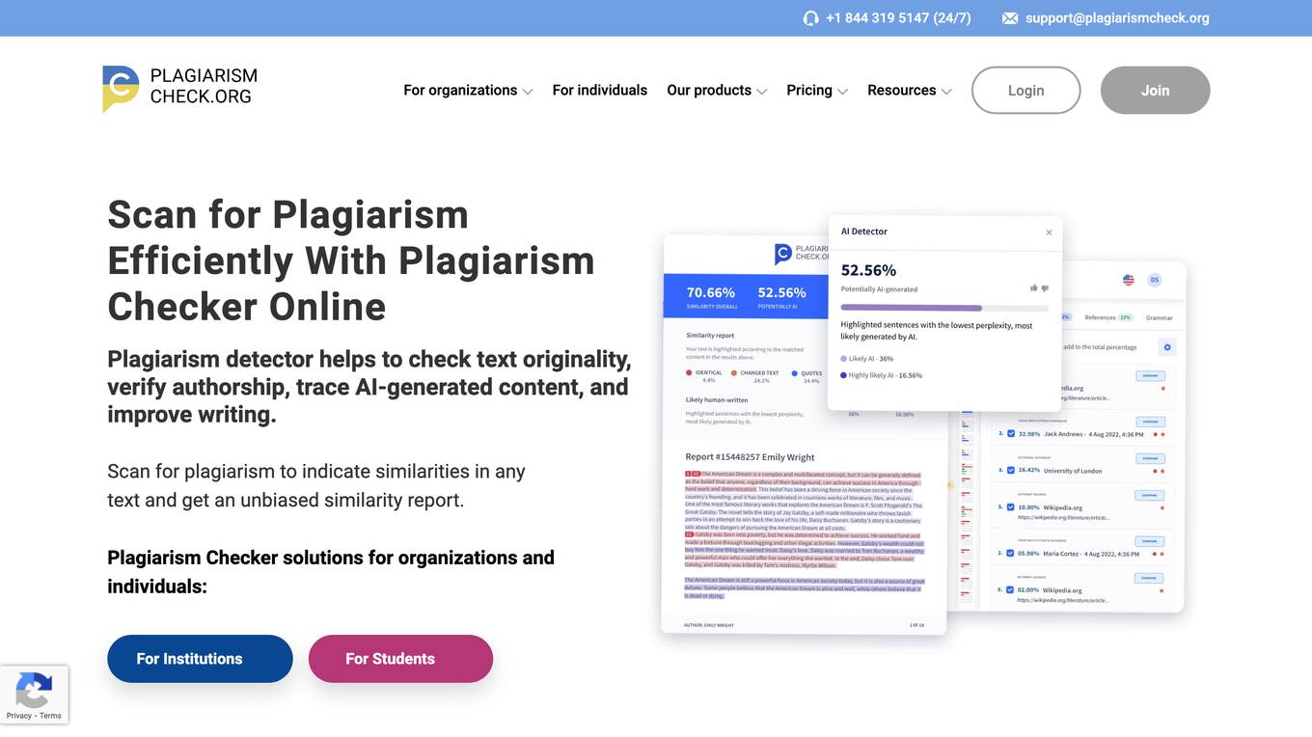This screenshot has width=1312, height=737.
Task: Click the For Students button
Action: tap(400, 659)
